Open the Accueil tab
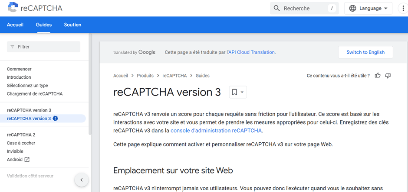408x192 pixels. click(15, 25)
